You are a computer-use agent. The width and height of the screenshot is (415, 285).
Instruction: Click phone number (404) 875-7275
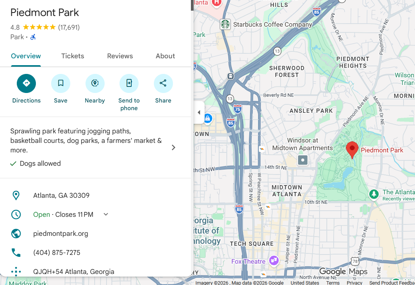[57, 253]
